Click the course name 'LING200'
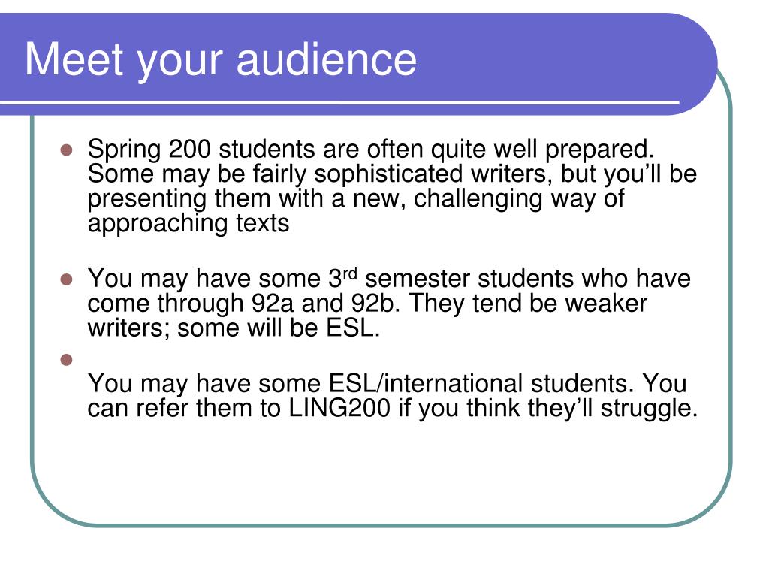Screen dimensions: 769x577 (339, 408)
